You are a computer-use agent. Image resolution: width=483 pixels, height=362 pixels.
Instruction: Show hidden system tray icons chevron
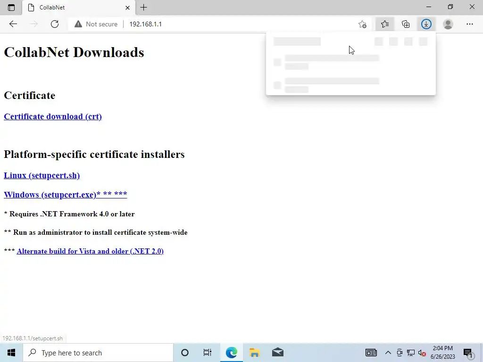(388, 353)
